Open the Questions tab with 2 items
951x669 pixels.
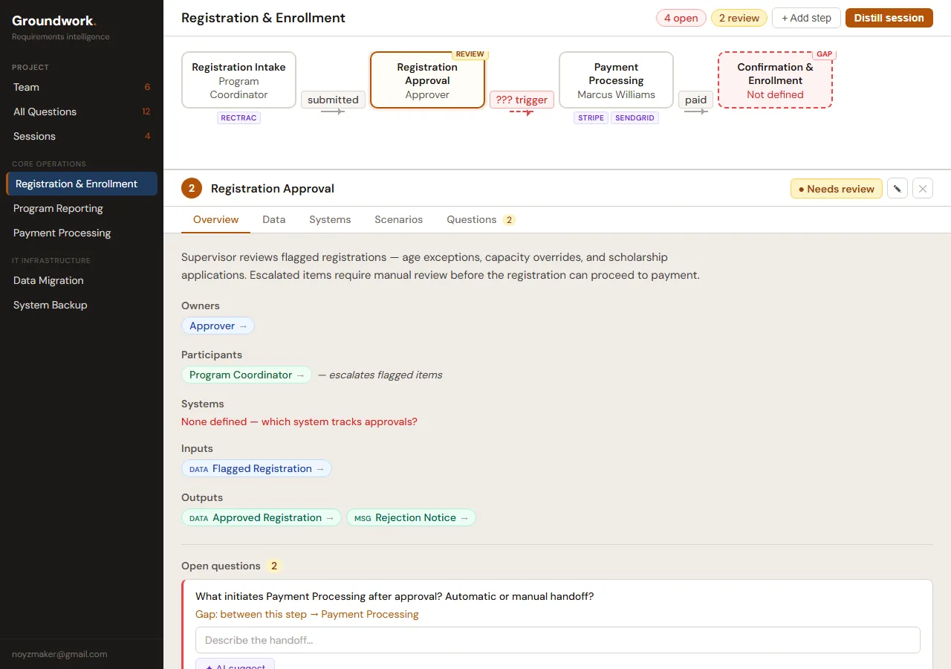pos(480,219)
